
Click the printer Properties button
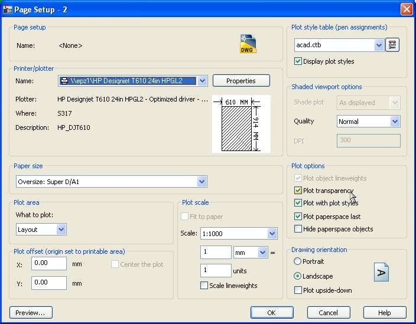(241, 81)
